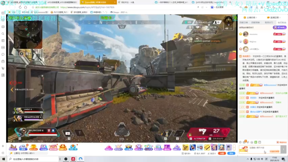Switch to 贵宾(57) tab
288x162 pixels.
(x=269, y=22)
